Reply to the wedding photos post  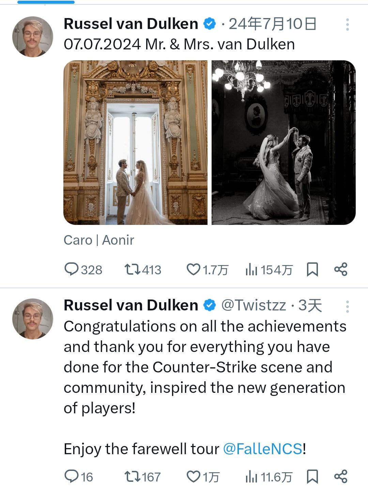[x=72, y=270]
